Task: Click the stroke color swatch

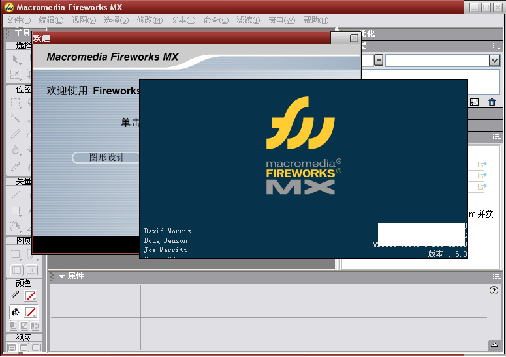Action: (x=31, y=296)
